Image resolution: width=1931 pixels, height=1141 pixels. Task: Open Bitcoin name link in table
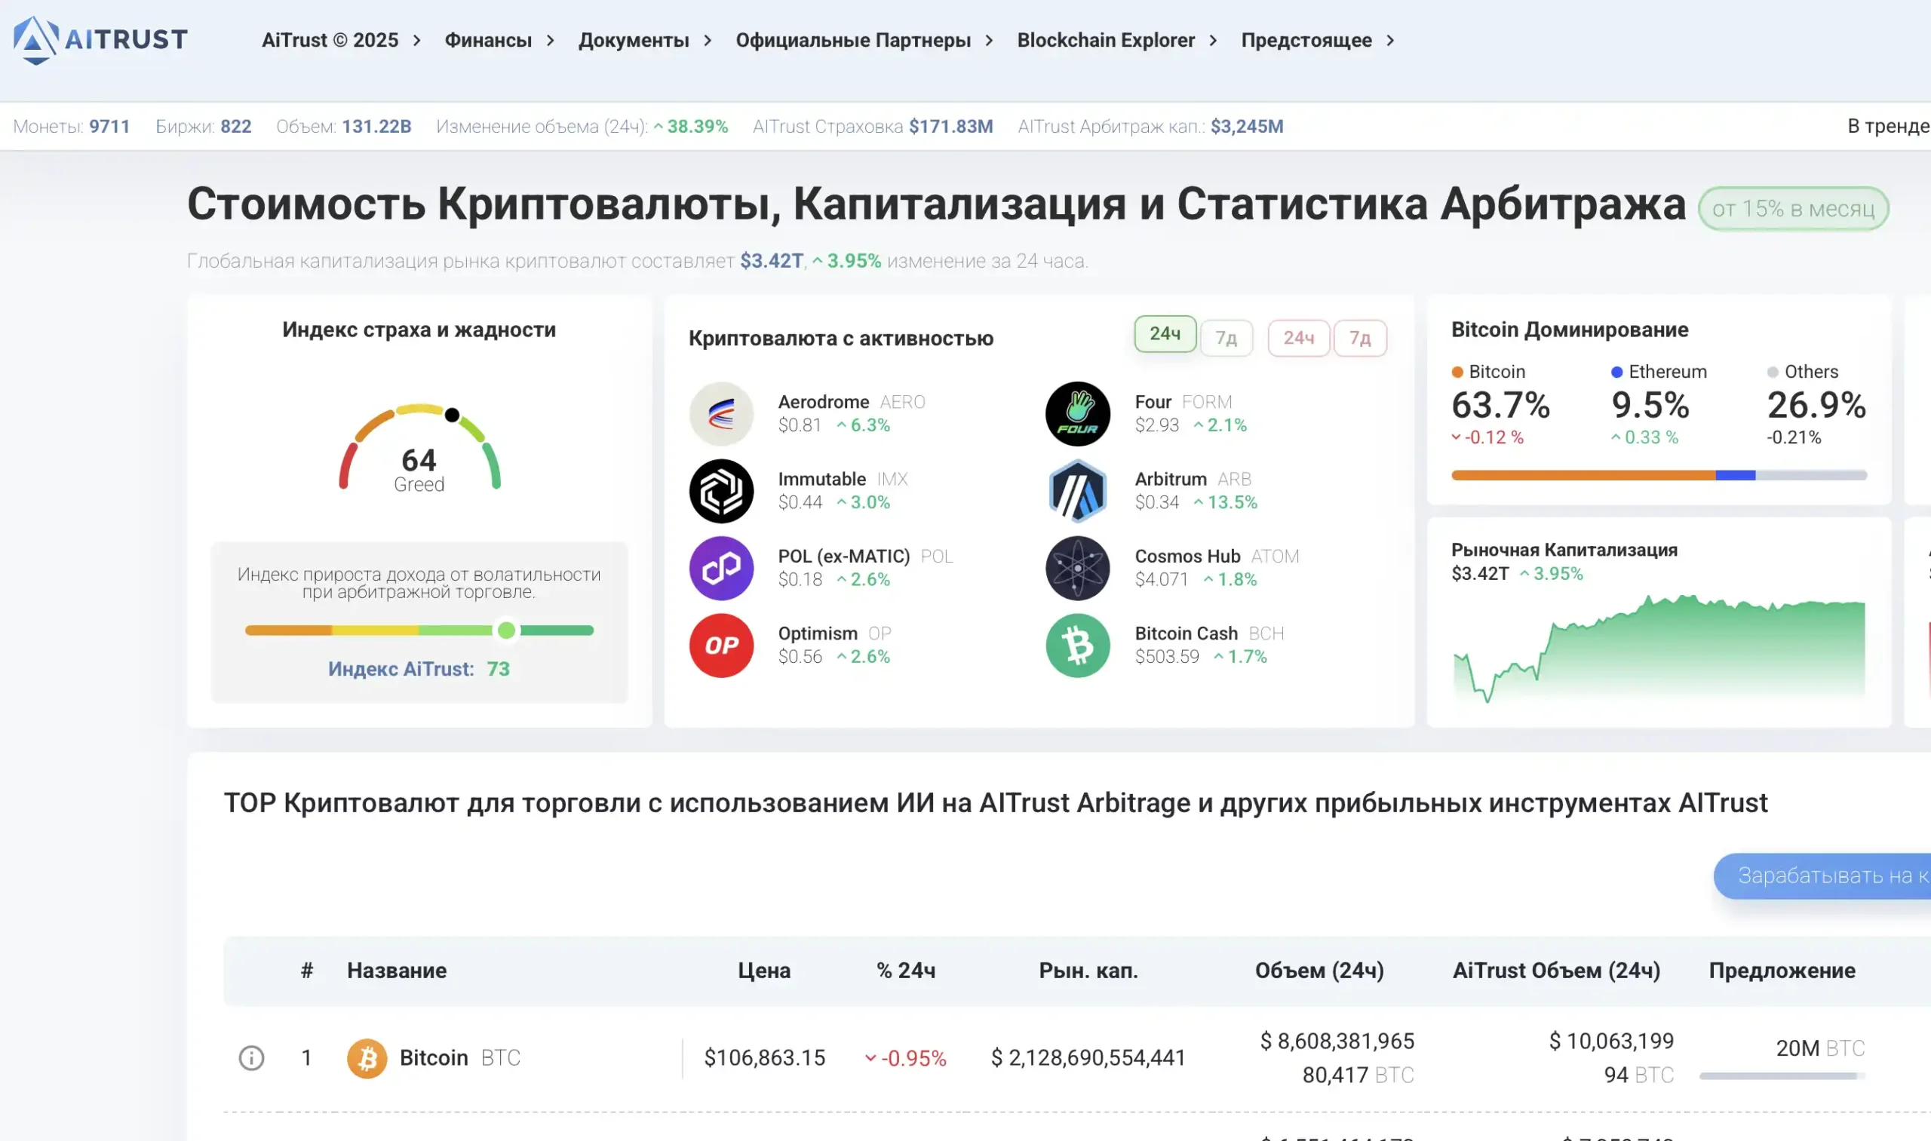434,1058
